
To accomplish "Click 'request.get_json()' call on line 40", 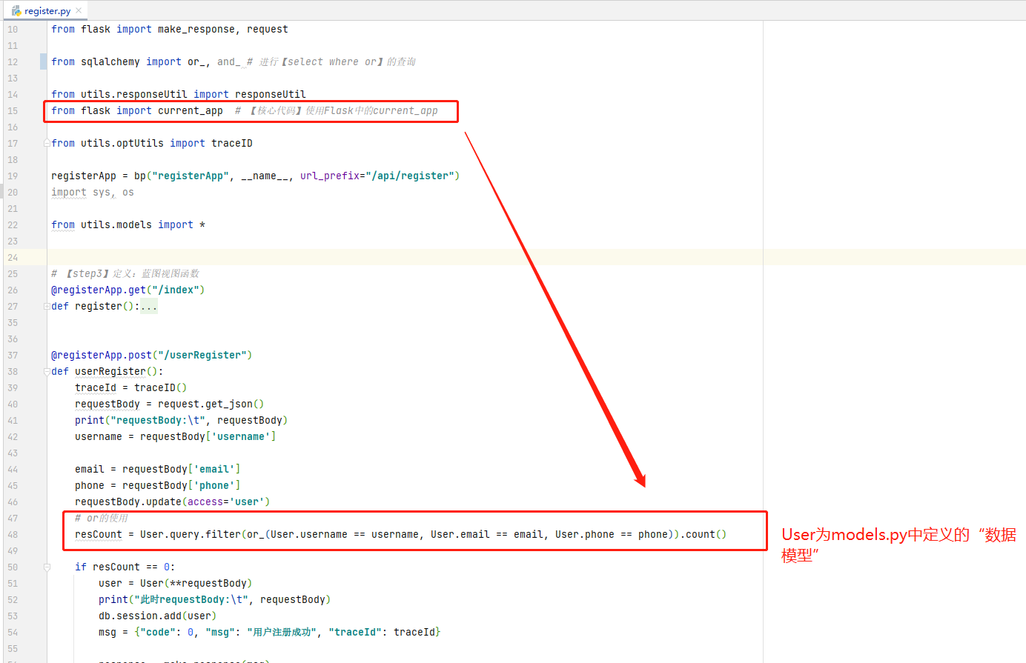I will (x=211, y=404).
